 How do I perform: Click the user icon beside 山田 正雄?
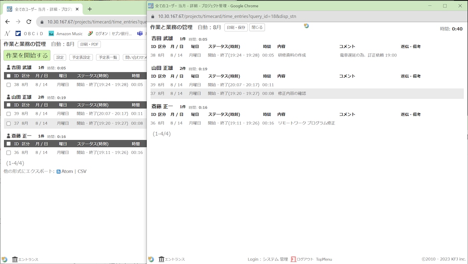point(8,97)
